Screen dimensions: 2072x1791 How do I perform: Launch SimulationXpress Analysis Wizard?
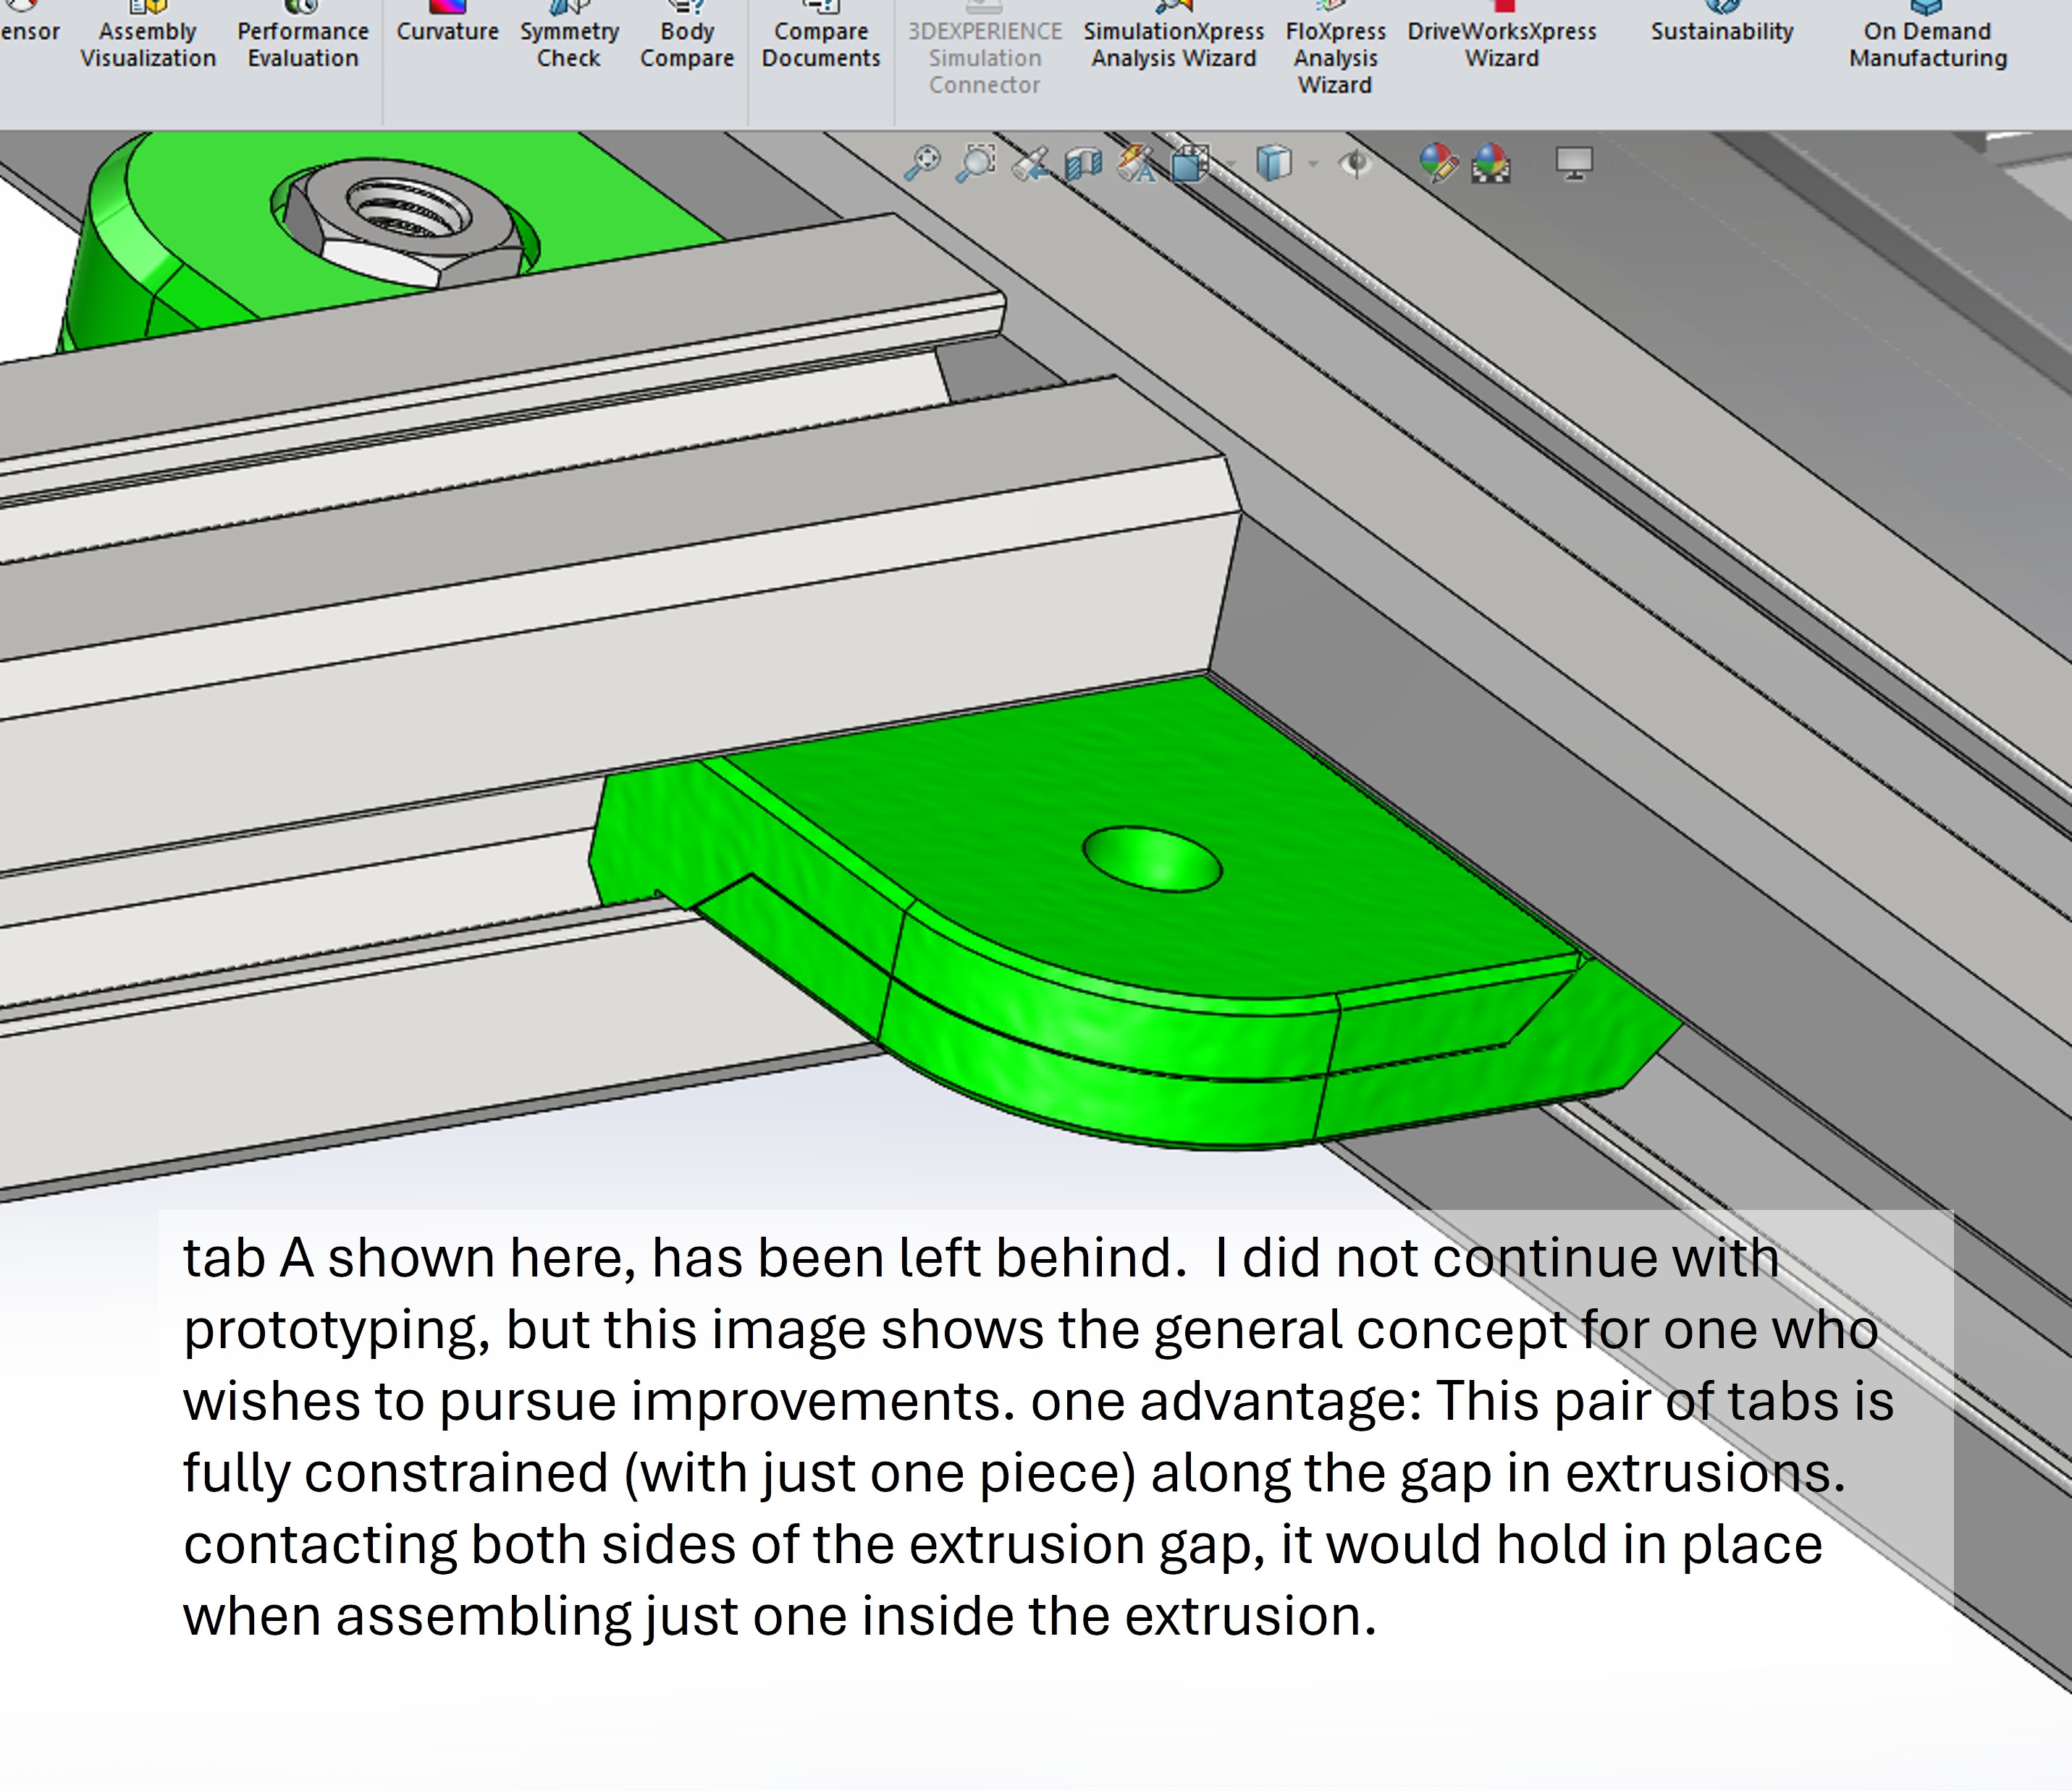pos(1173,44)
